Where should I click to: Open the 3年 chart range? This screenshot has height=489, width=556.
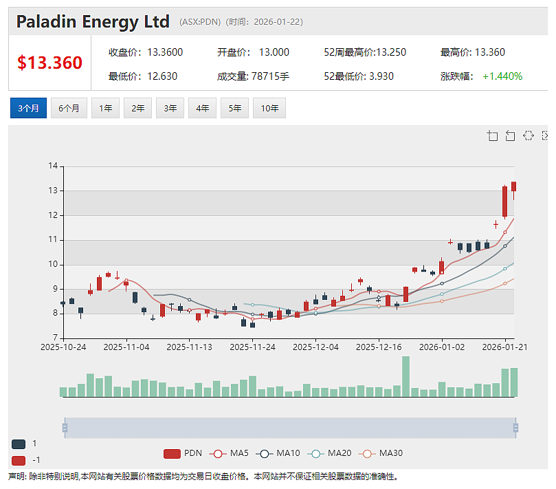[170, 108]
